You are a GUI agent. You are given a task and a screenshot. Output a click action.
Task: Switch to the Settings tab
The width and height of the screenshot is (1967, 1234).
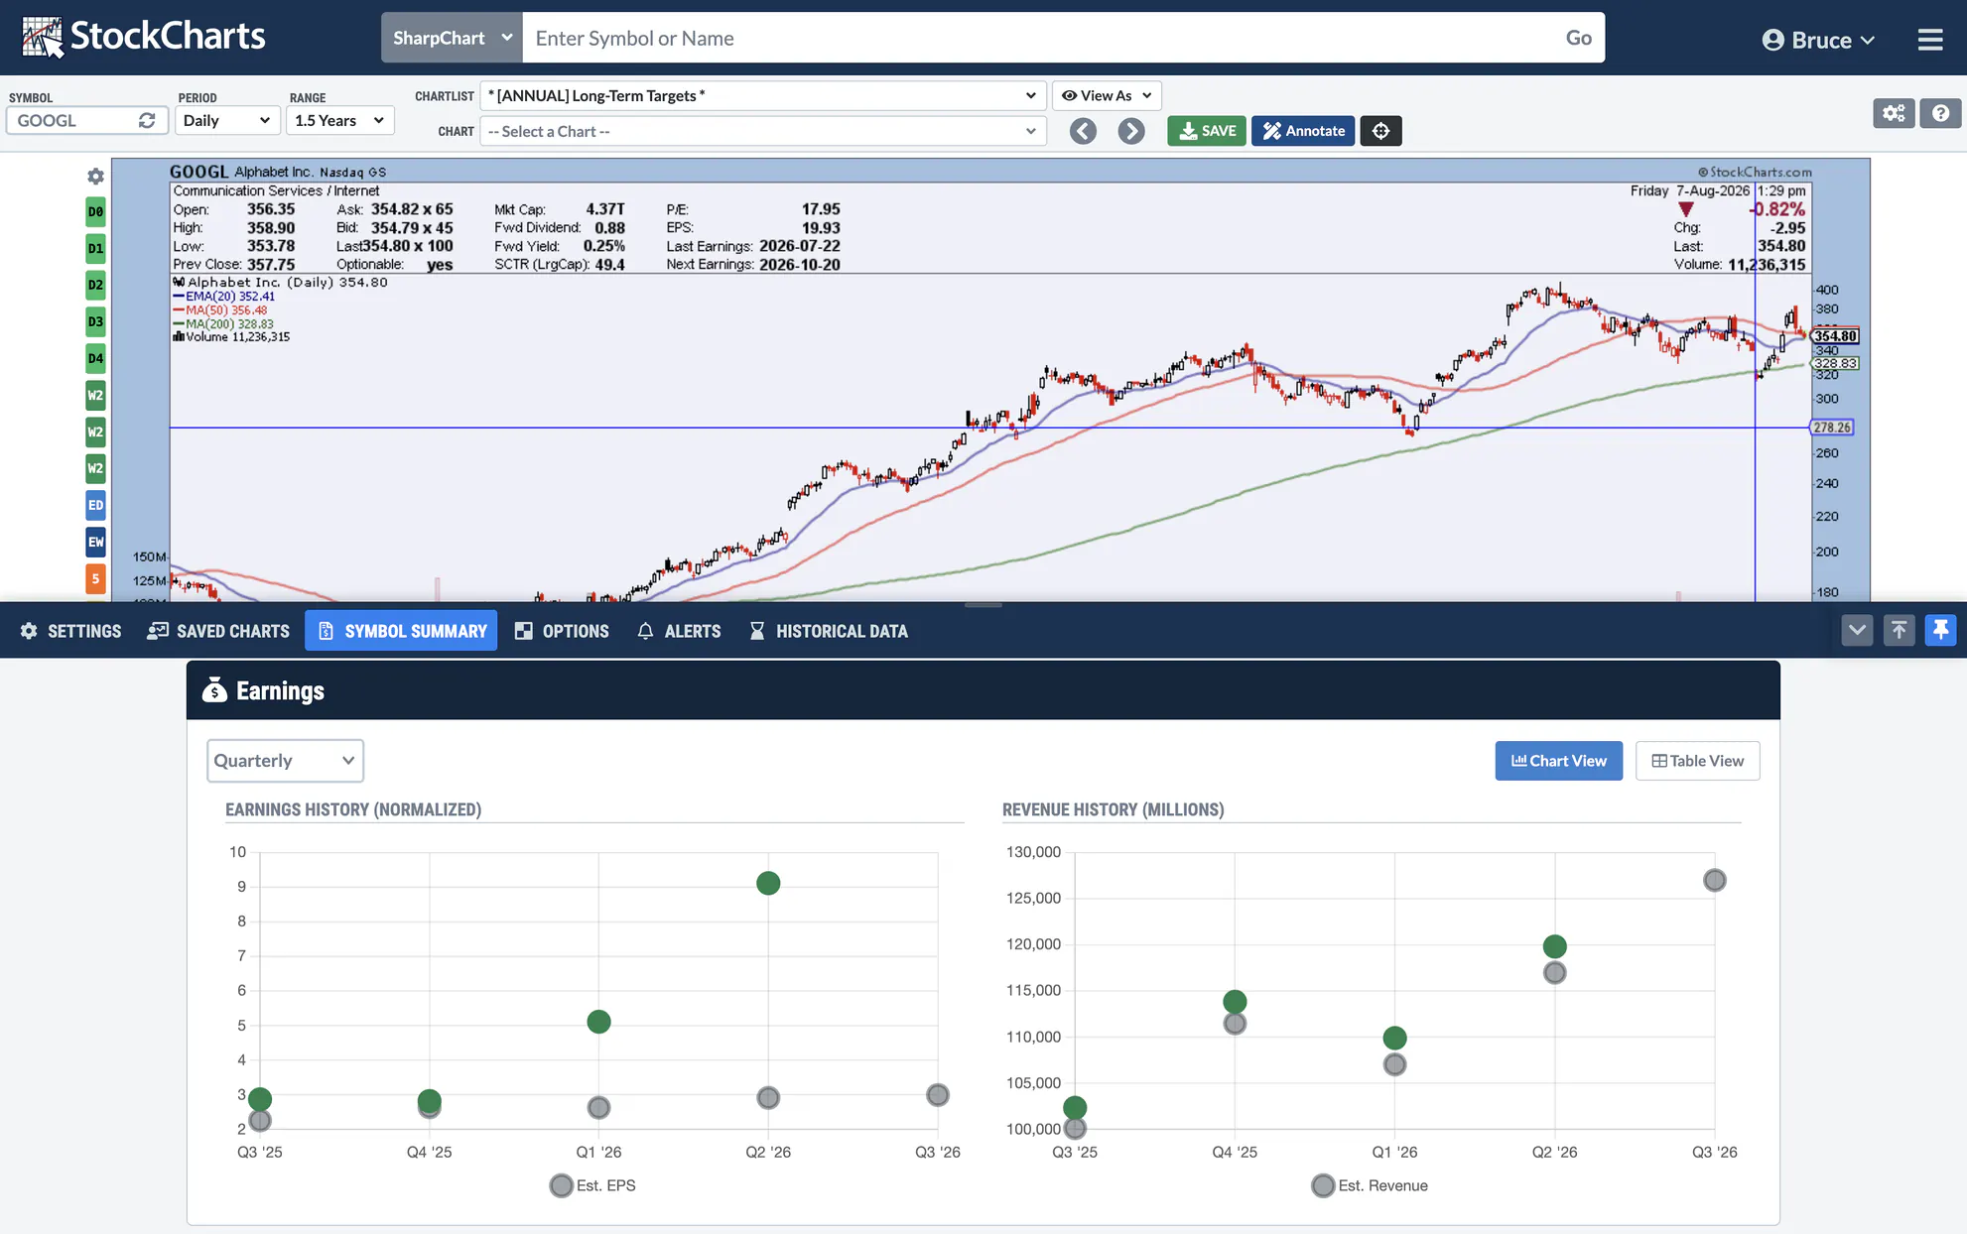coord(70,631)
